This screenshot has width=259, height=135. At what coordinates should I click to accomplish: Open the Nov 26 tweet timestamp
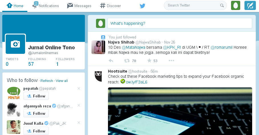click(170, 42)
